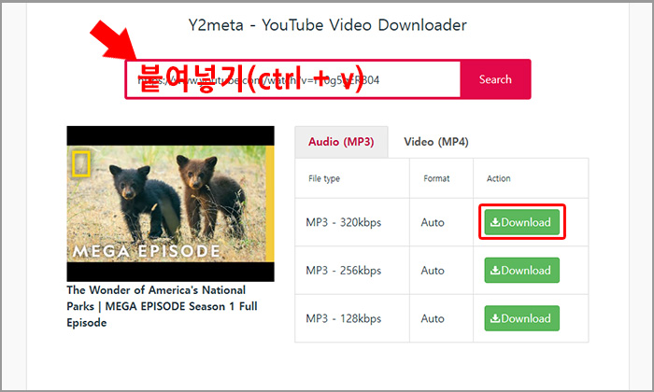Click the 'Y2meta - YouTube Video Downloader' heading

(x=327, y=25)
